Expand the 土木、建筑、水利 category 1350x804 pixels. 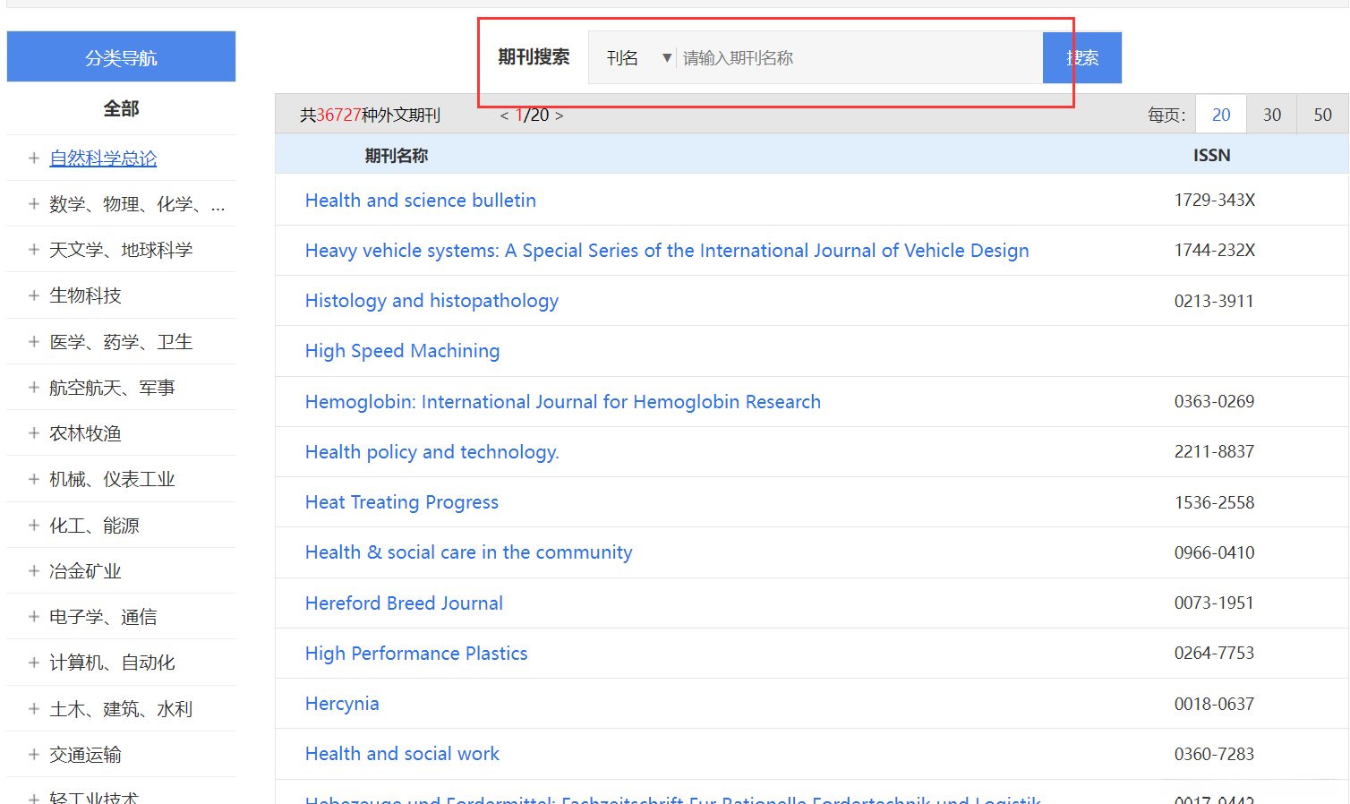click(33, 709)
